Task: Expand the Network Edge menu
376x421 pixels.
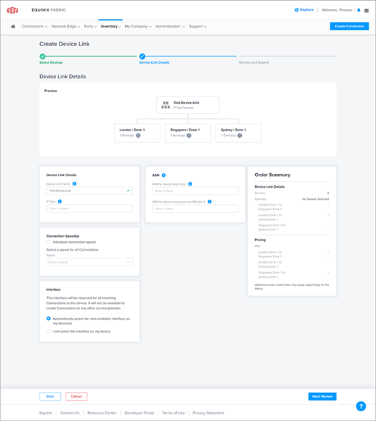Action: point(66,26)
